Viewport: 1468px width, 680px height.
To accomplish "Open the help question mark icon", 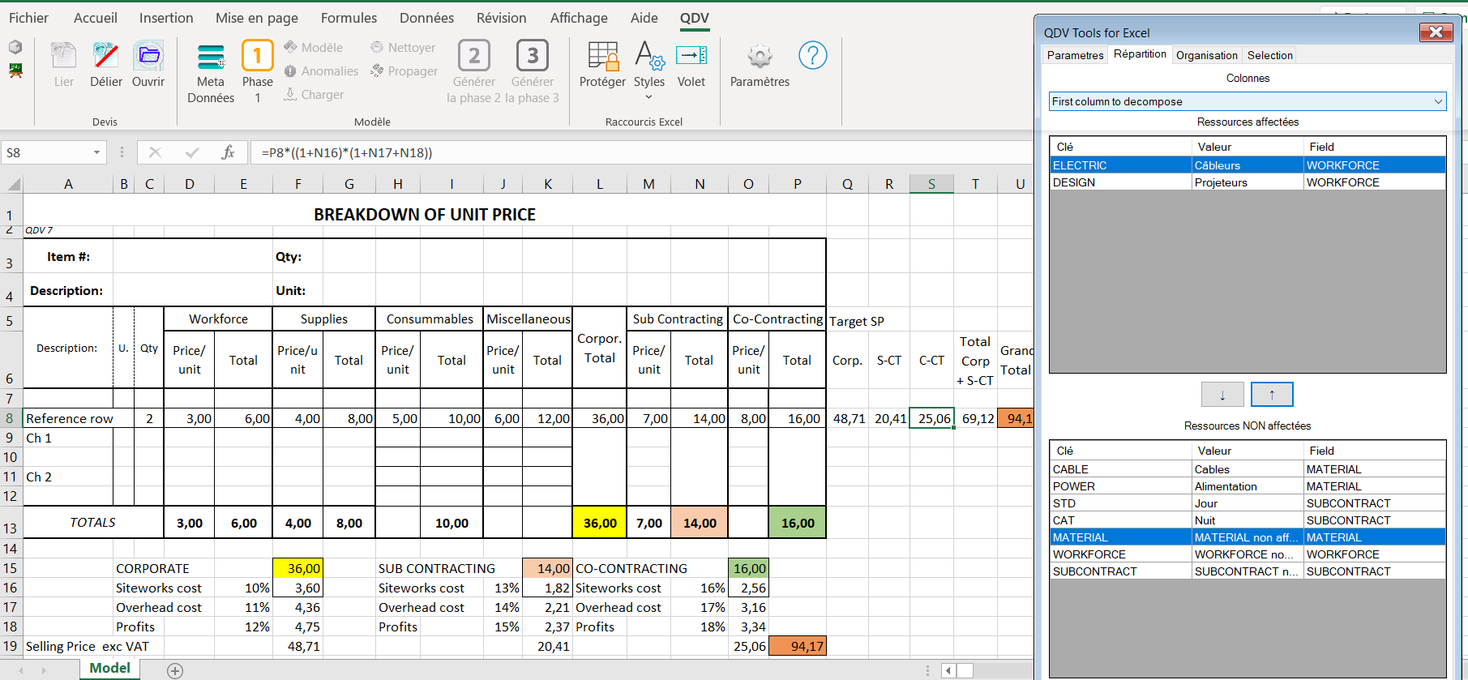I will [x=812, y=55].
